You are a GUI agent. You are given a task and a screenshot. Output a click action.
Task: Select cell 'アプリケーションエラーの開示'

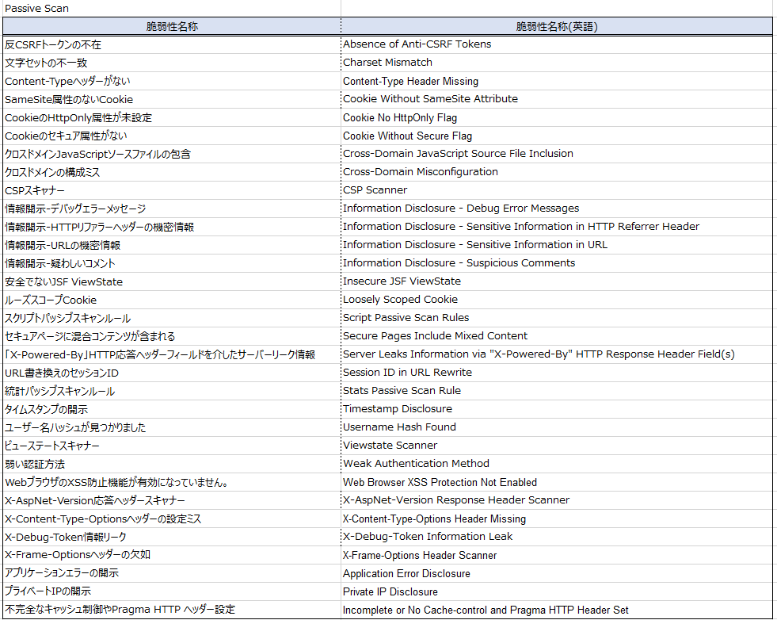(x=171, y=573)
